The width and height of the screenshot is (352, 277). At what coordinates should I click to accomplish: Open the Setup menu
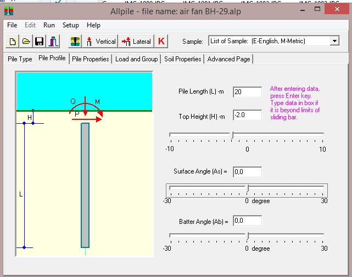click(x=70, y=25)
